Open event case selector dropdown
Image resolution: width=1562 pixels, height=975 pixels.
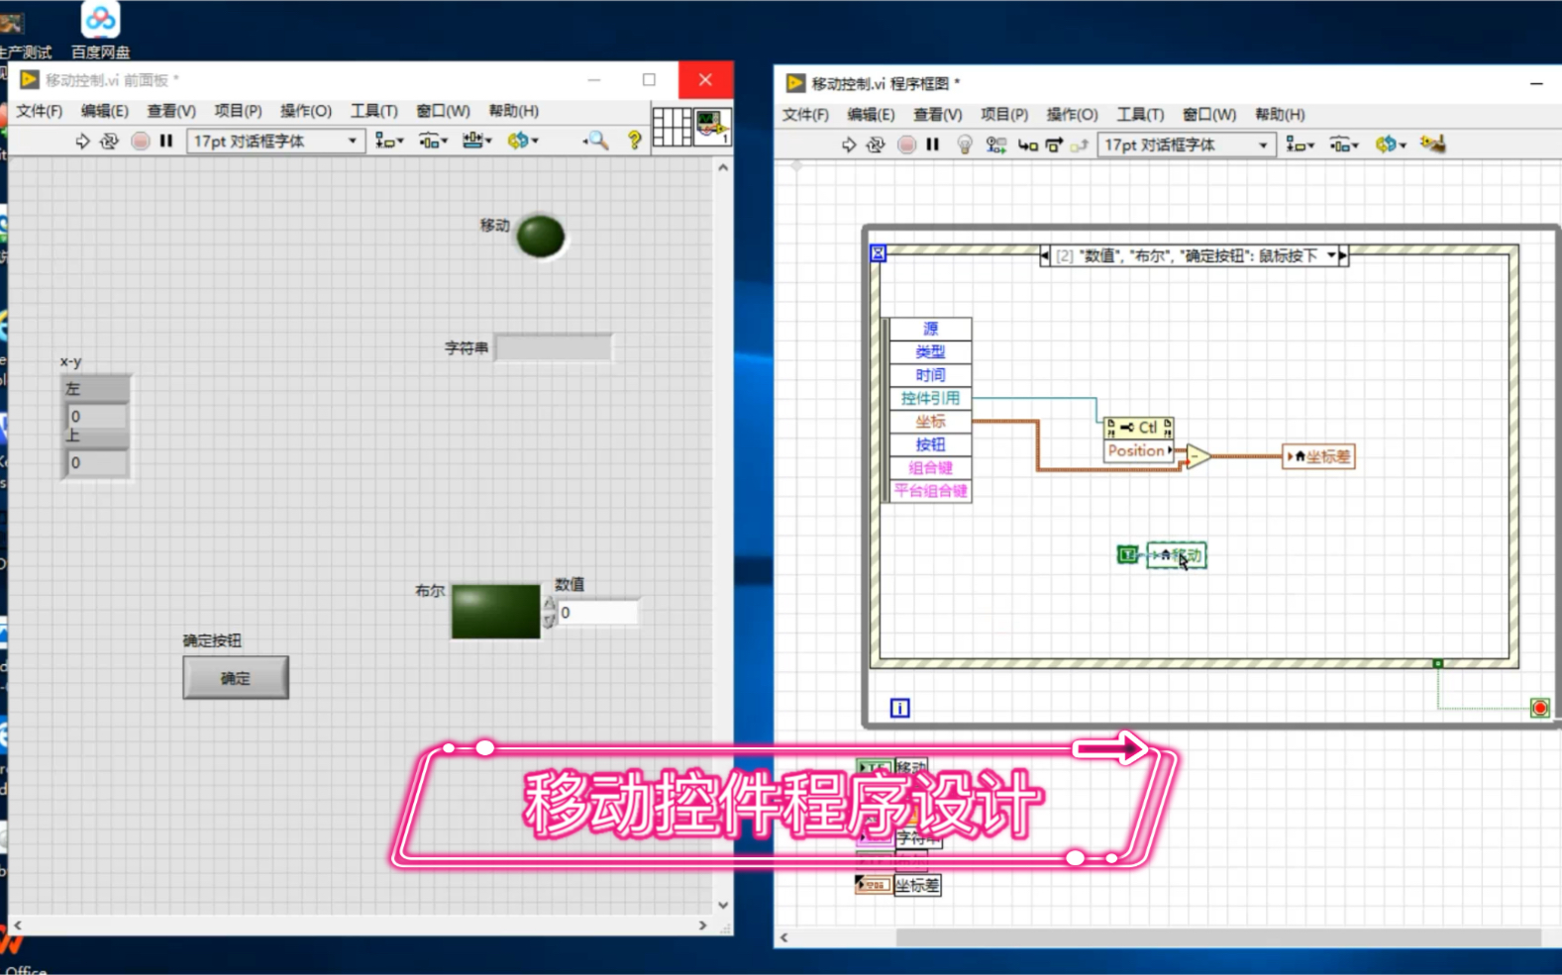1331,255
